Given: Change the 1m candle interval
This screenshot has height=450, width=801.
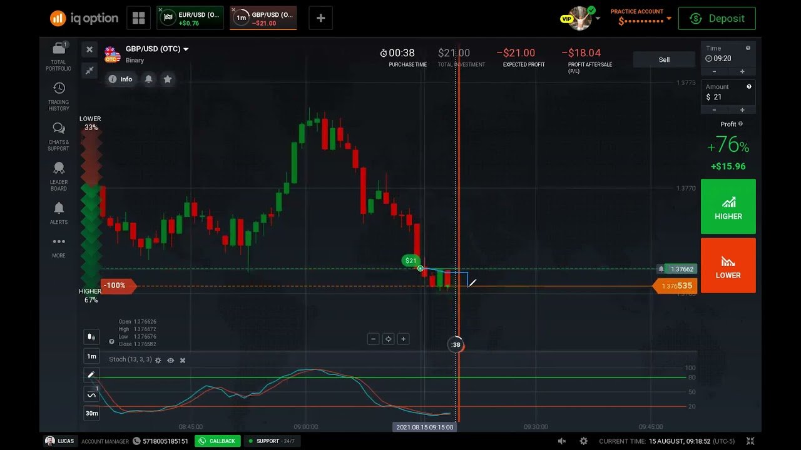Looking at the screenshot, I should coord(91,356).
